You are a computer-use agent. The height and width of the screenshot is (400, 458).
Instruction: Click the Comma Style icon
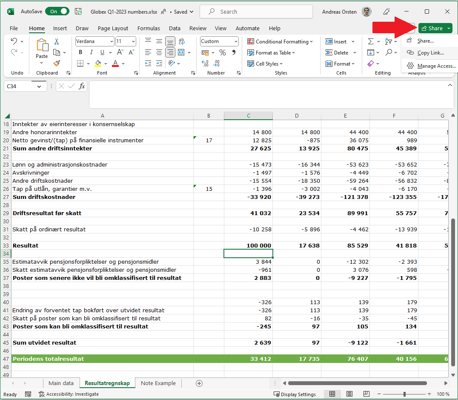click(234, 52)
